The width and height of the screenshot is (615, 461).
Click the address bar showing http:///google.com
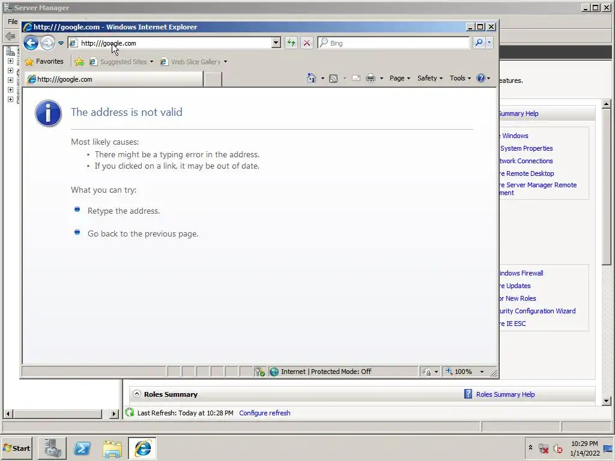(170, 43)
